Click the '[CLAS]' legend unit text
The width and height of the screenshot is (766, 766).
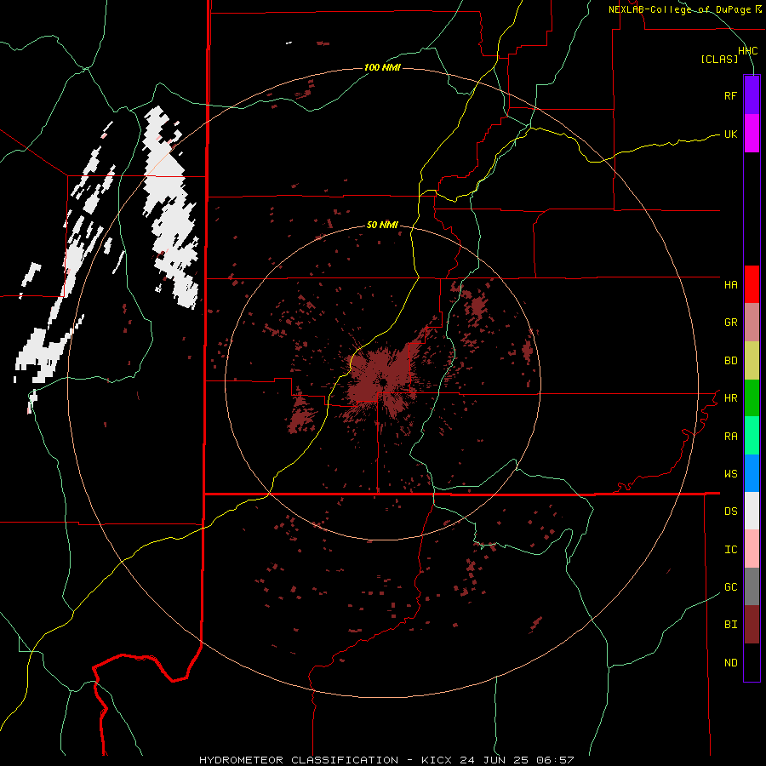point(719,59)
